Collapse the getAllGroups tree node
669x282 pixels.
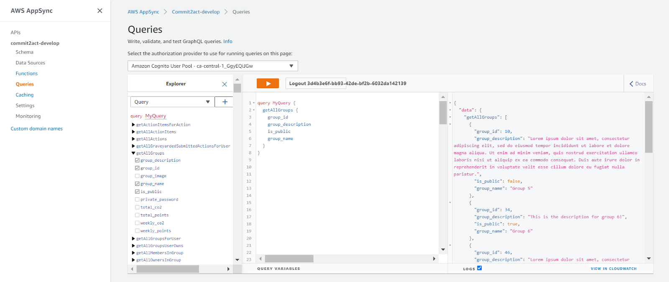click(133, 153)
